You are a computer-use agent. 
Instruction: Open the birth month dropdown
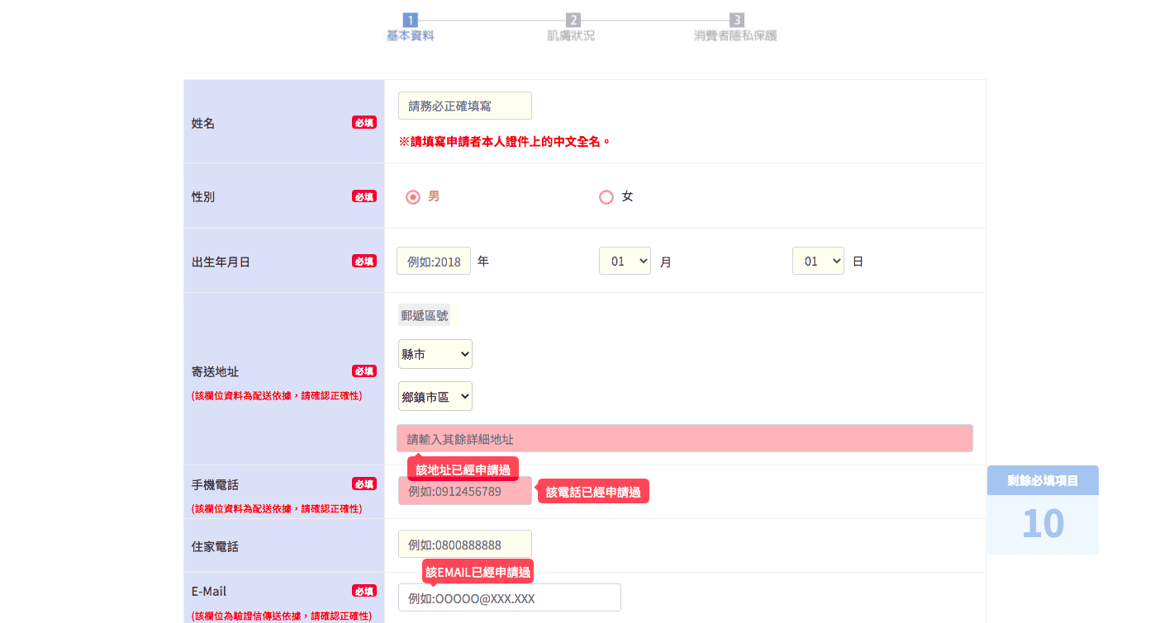click(x=625, y=262)
